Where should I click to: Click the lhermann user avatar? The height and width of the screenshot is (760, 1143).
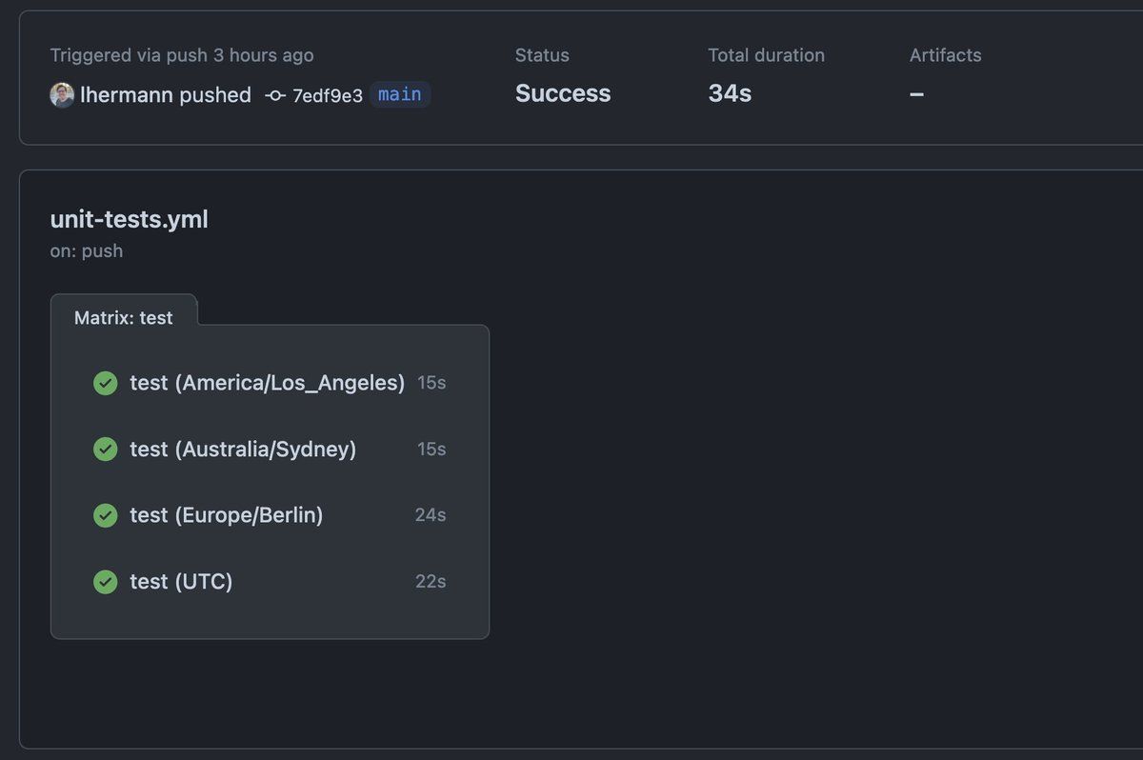[62, 95]
